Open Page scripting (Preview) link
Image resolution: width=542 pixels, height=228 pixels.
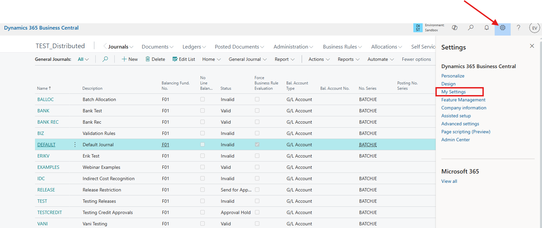tap(466, 132)
